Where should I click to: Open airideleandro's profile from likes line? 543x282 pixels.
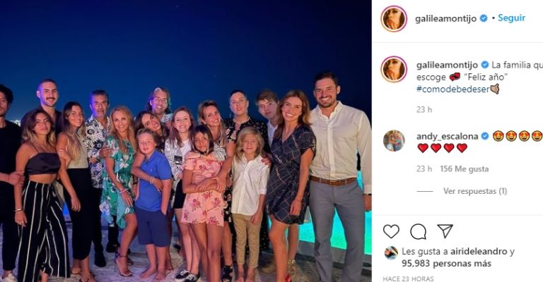[479, 252]
